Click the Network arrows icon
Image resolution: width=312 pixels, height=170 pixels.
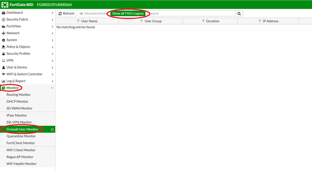pos(3,33)
